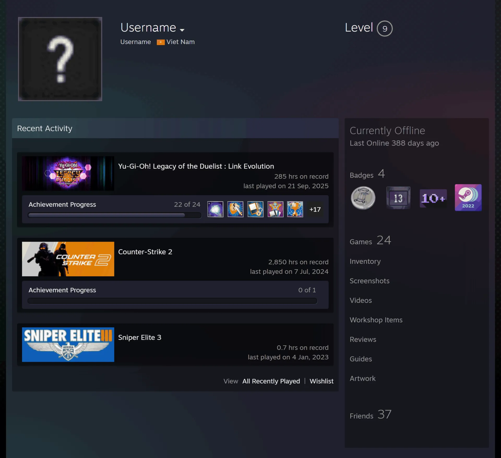The width and height of the screenshot is (501, 458).
Task: Click the third Yu-Gi-Oh! achievement cards-and-lock icon
Action: pyautogui.click(x=255, y=209)
